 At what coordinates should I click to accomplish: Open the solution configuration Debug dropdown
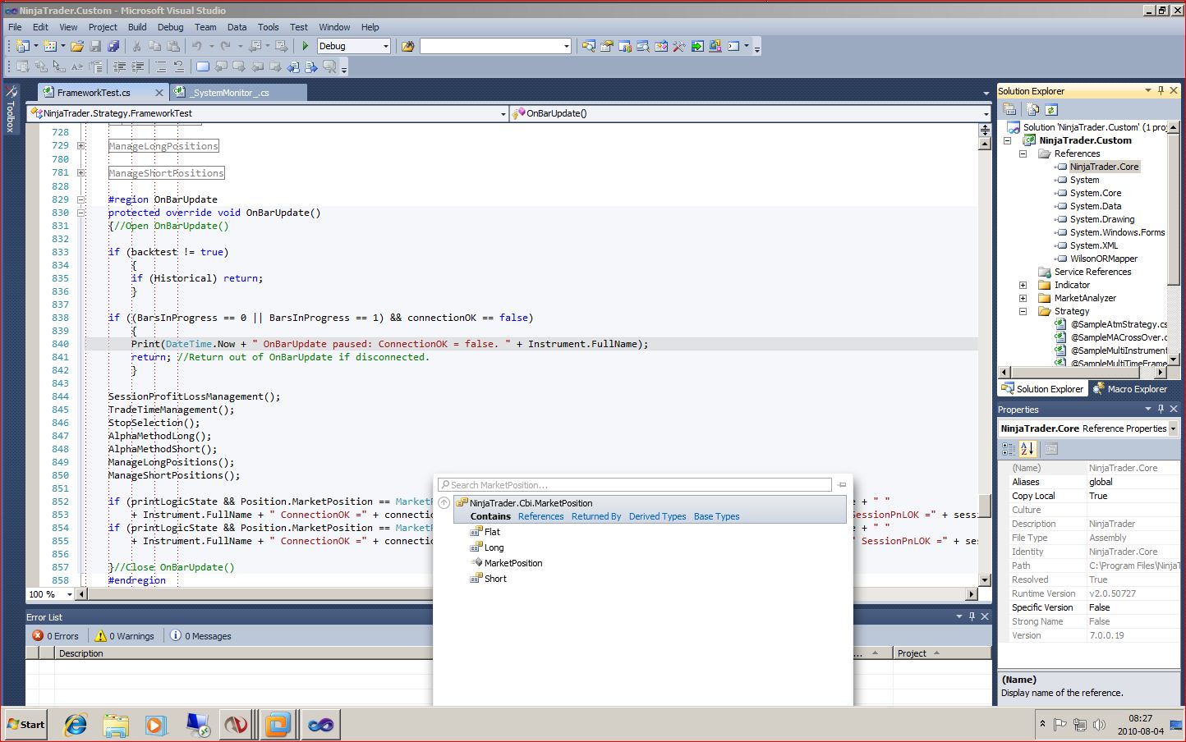(354, 46)
